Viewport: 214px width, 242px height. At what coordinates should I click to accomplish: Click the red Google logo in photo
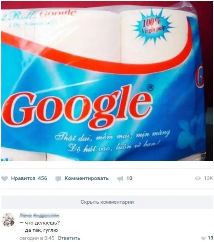[x=77, y=108]
